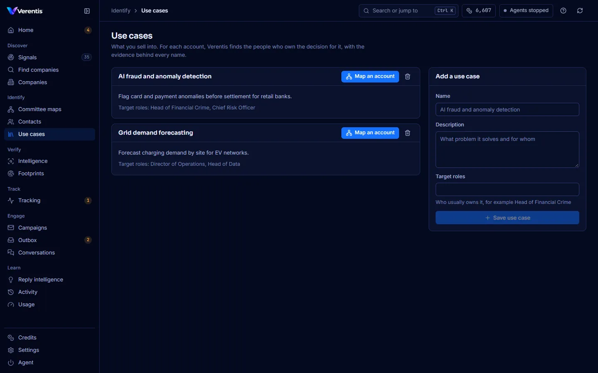
Task: Open Conversations page
Action: pos(49,253)
